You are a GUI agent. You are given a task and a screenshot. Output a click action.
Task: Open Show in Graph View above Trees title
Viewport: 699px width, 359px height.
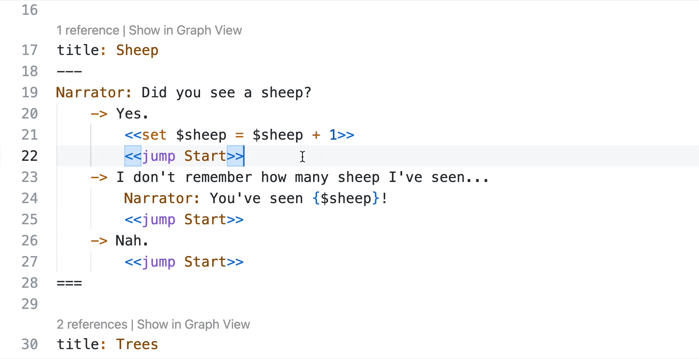tap(193, 324)
